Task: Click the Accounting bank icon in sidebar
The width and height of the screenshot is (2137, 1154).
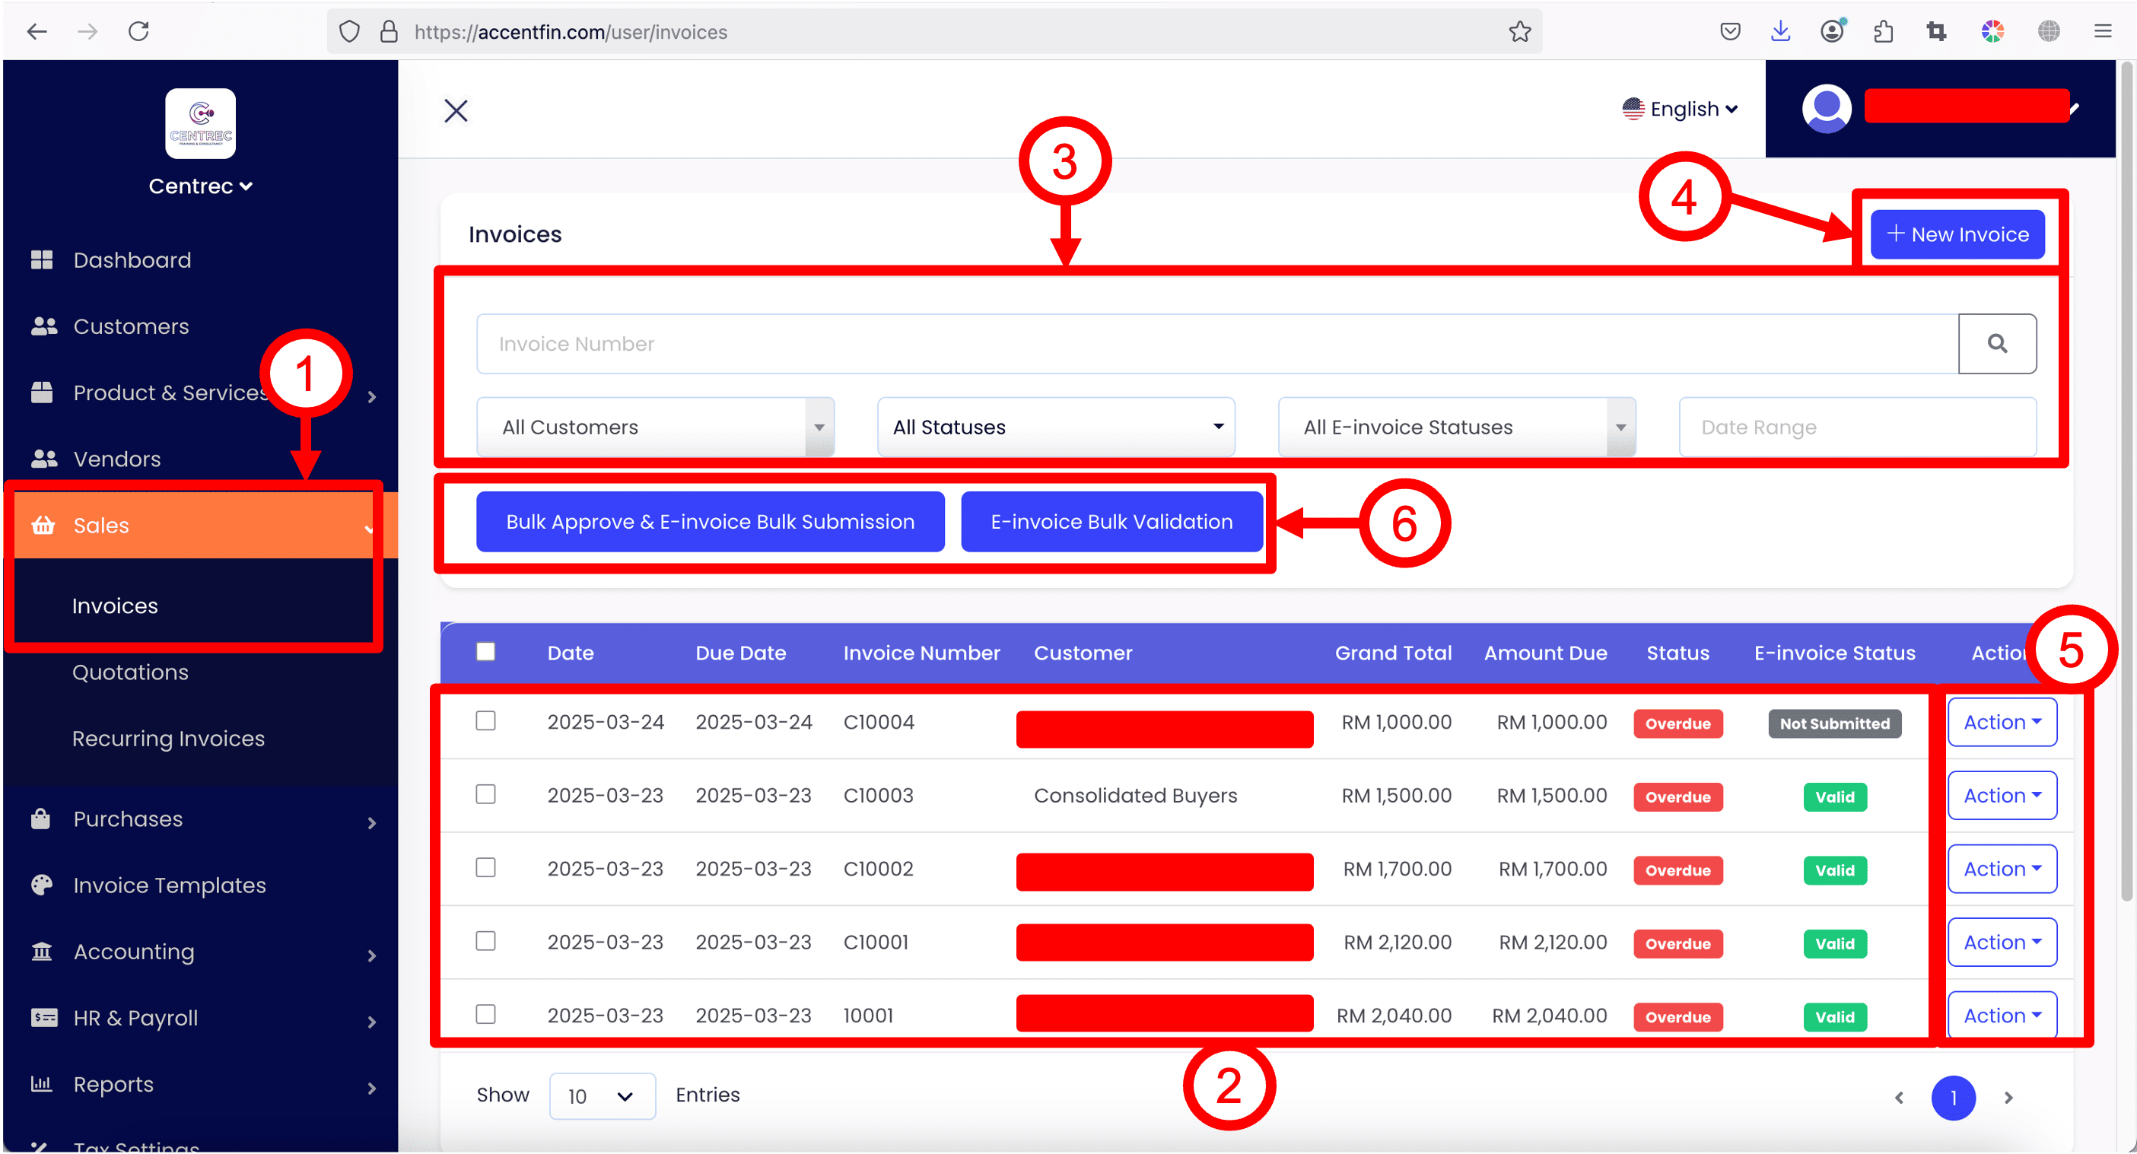Action: click(42, 952)
